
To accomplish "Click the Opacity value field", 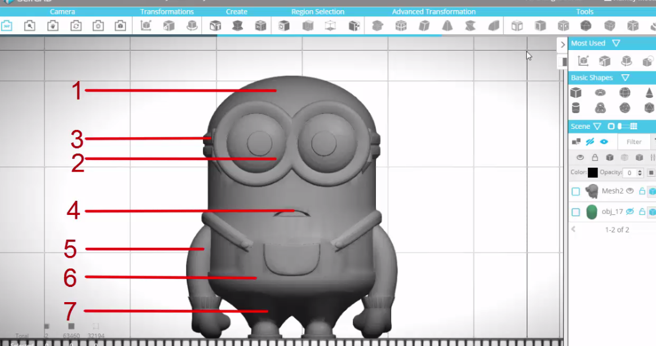I will [x=629, y=173].
